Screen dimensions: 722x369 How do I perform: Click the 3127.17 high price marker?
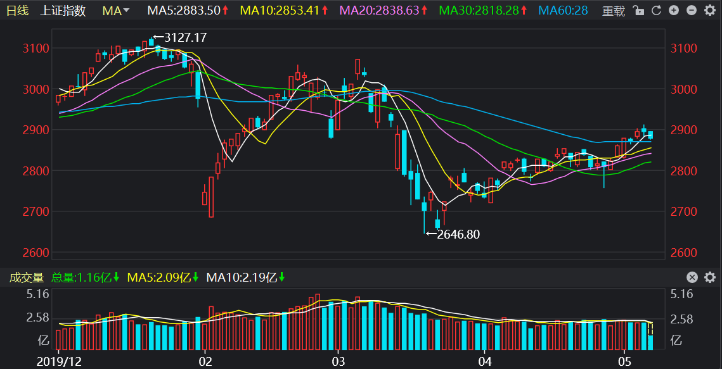[x=184, y=38]
